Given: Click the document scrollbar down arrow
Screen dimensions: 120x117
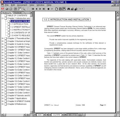Looking at the screenshot, I should pos(118,112).
